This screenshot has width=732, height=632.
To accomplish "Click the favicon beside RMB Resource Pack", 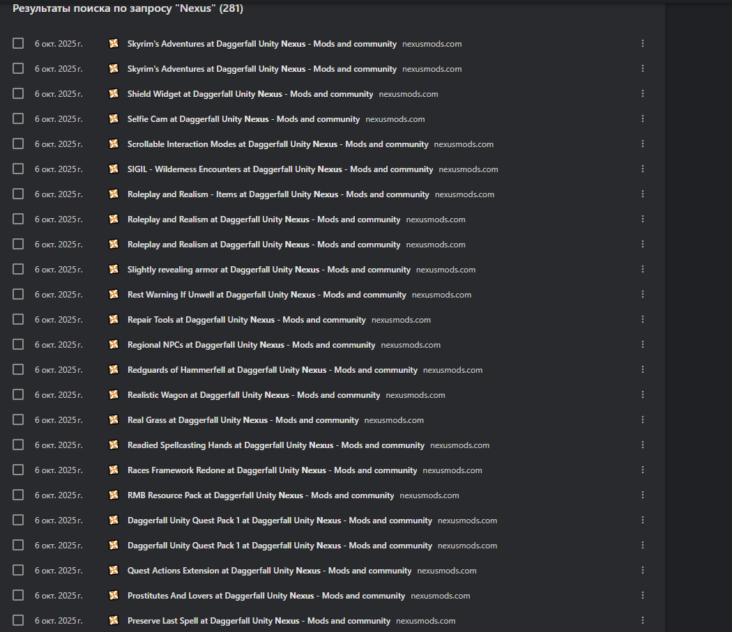I will click(114, 495).
